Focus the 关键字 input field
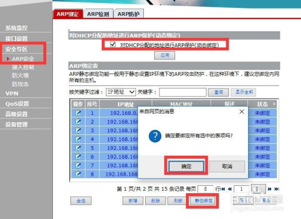Image resolution: width=301 pixels, height=219 pixels. [182, 92]
